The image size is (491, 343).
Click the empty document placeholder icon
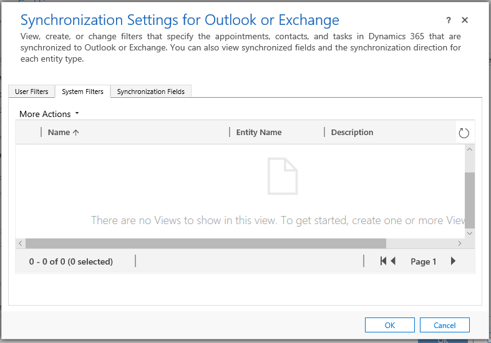283,176
